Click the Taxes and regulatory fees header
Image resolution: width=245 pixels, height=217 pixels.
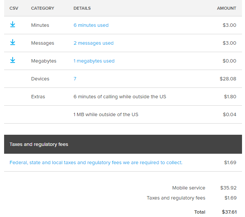pyautogui.click(x=39, y=144)
